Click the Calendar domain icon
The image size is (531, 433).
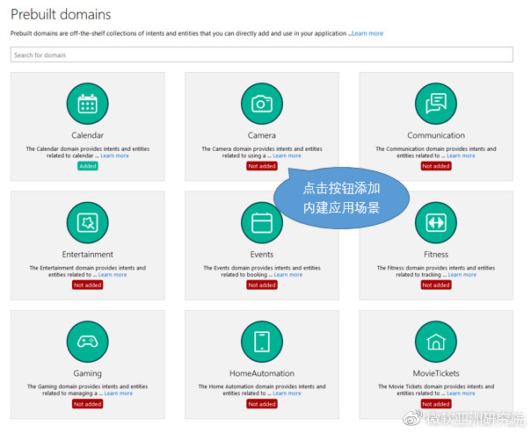[87, 104]
